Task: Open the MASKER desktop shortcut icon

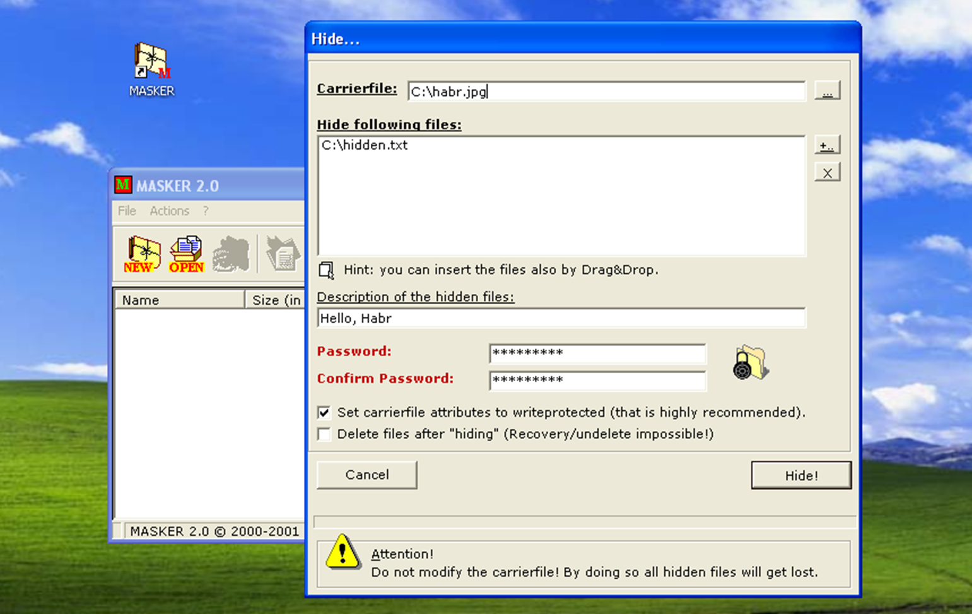Action: pos(151,69)
